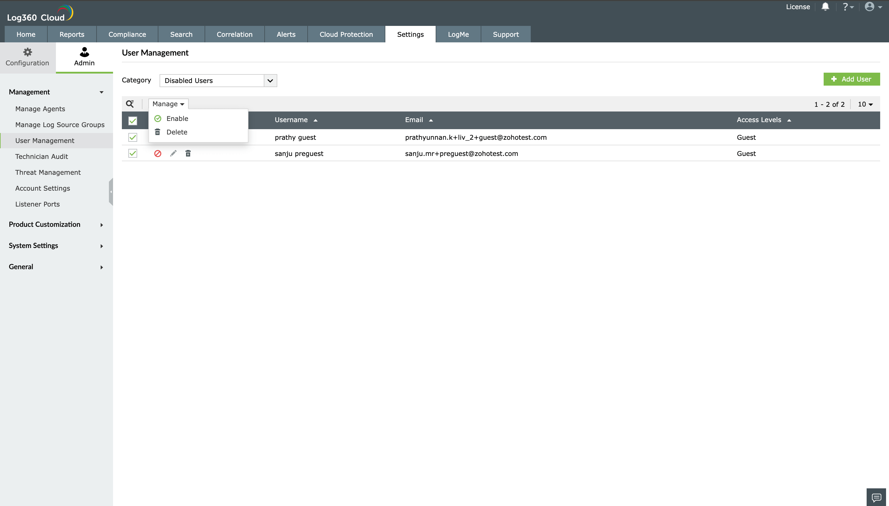
Task: Click trash delete icon in sanju preguest row
Action: [188, 154]
